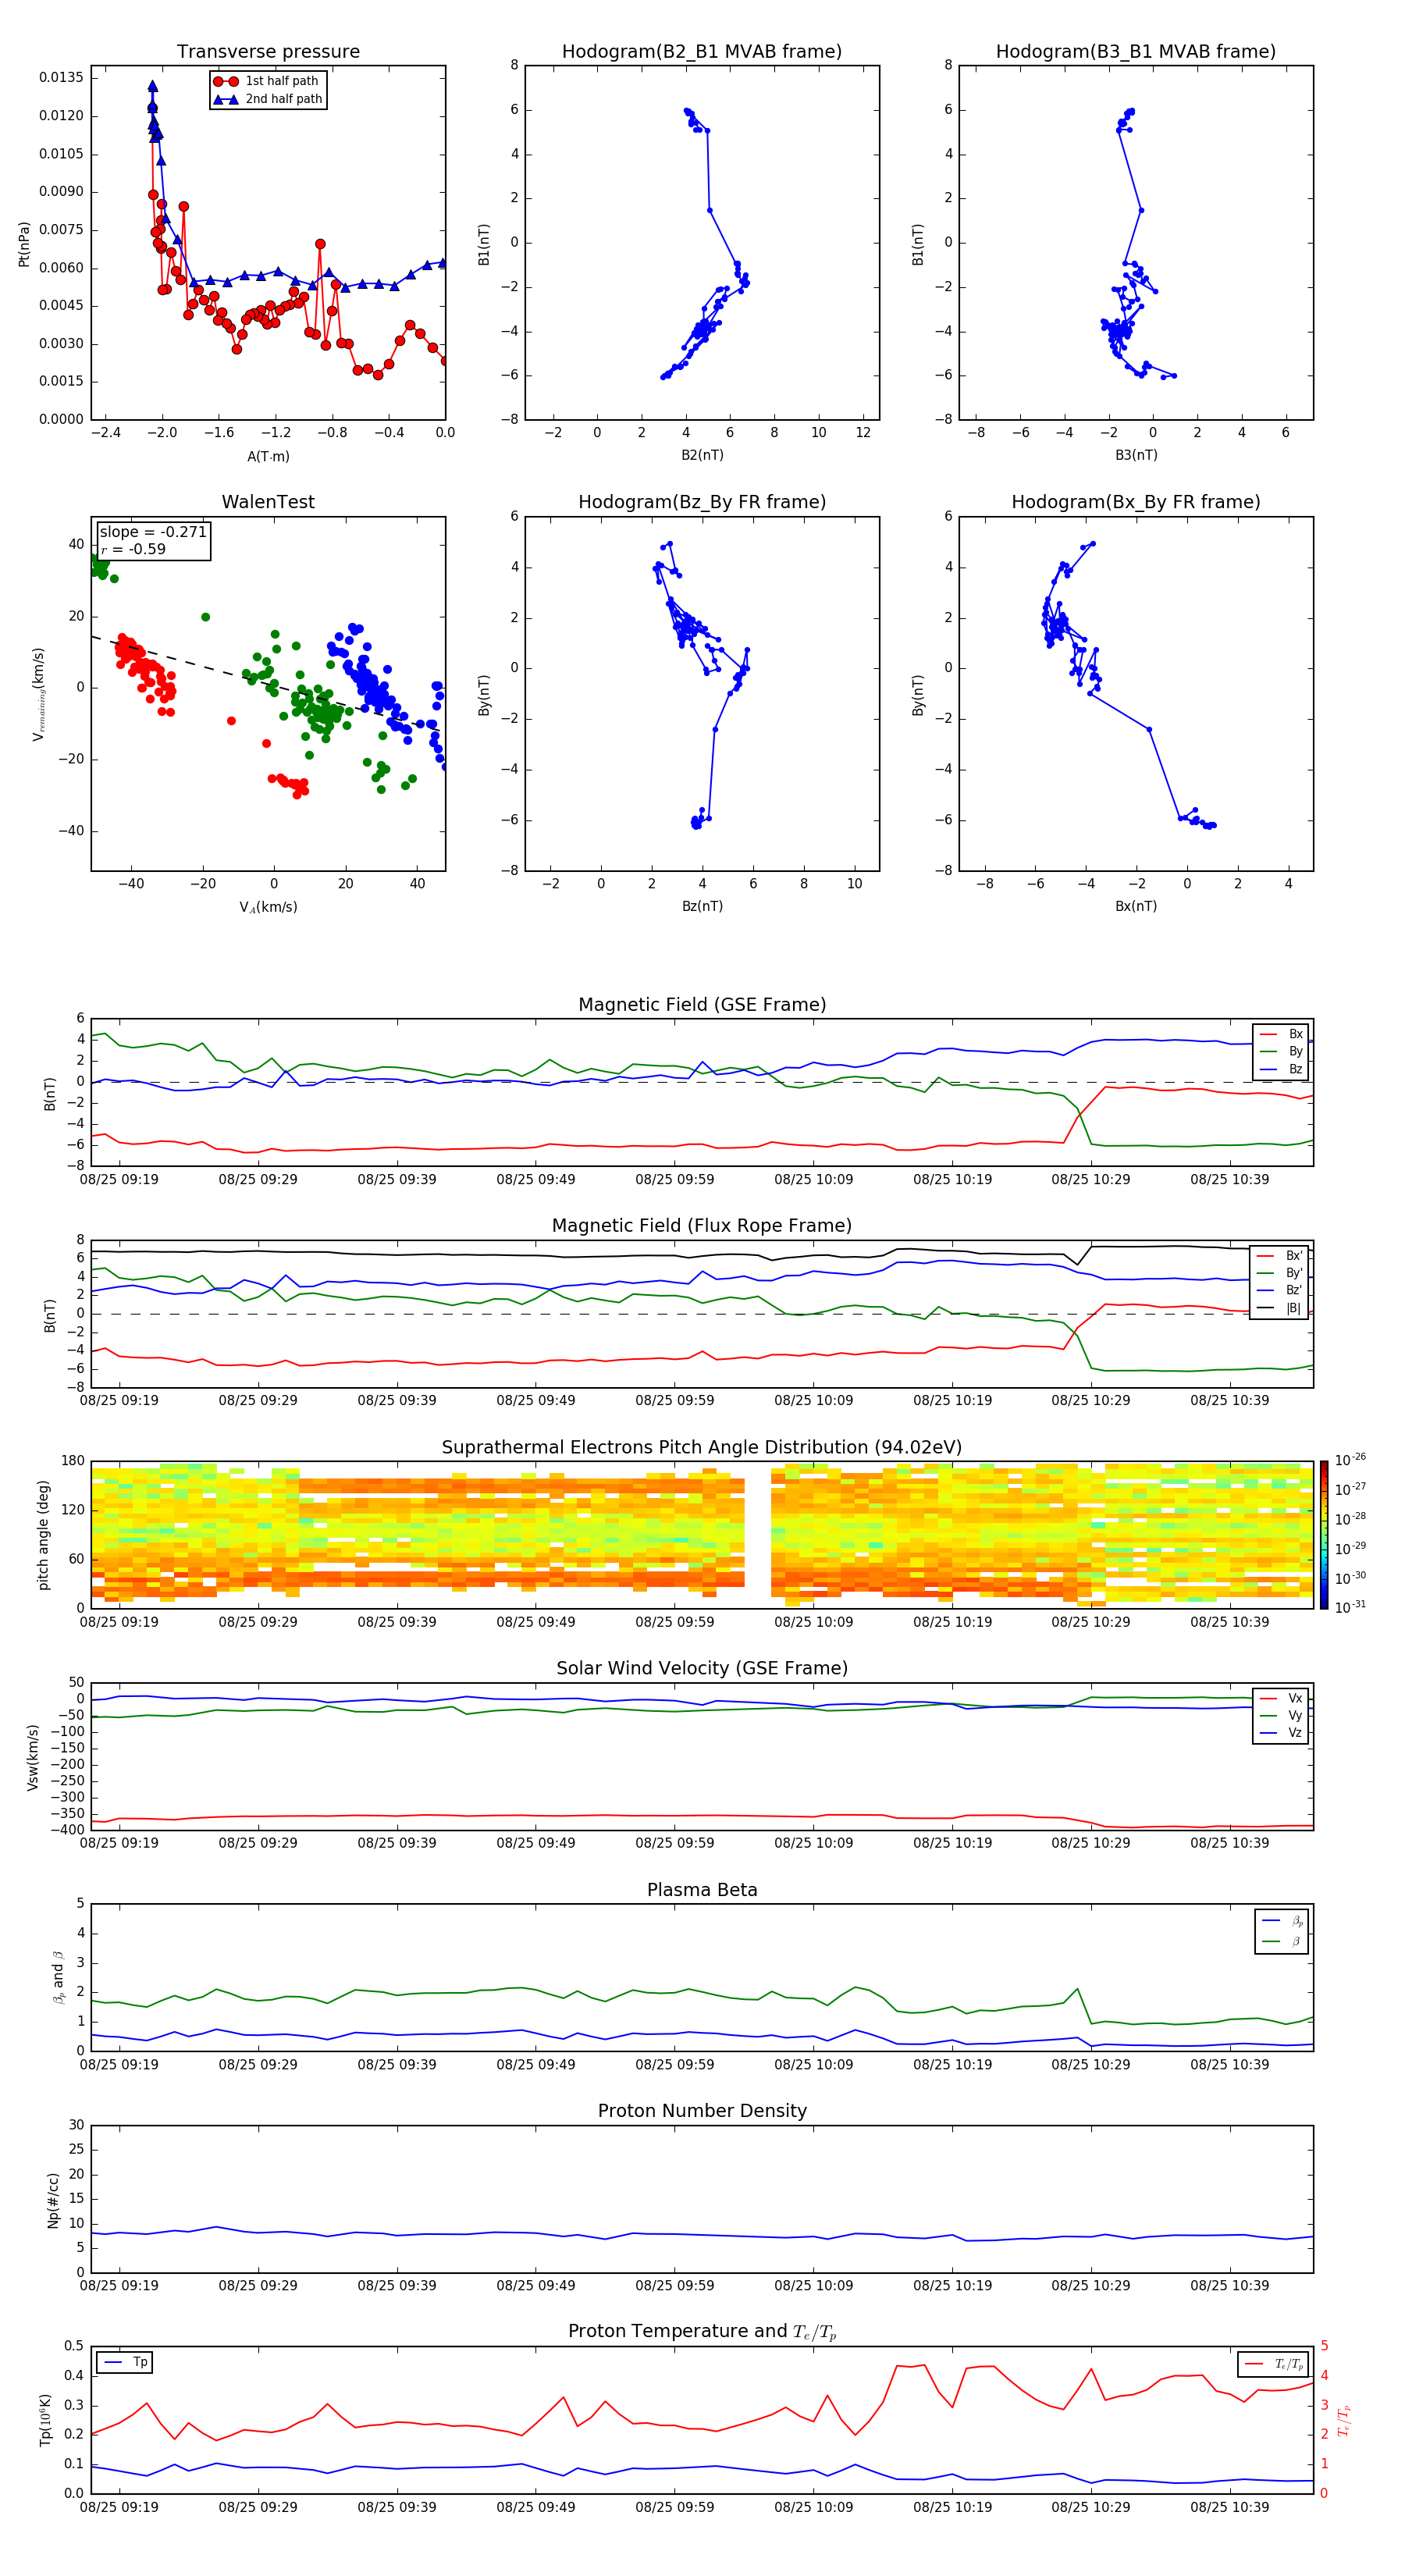
Task: Click '08/25 09:19' tick under proton temperature panel
Action: click(119, 2507)
